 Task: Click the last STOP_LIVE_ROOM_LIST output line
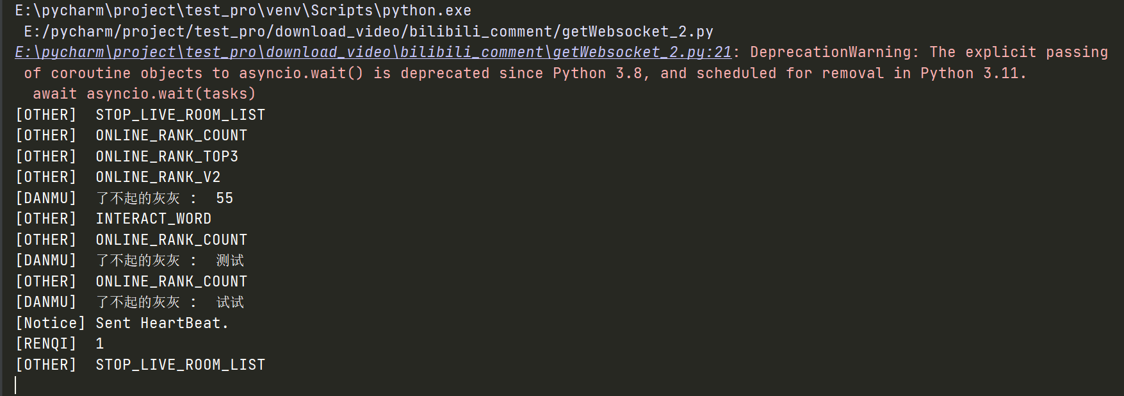pos(140,365)
